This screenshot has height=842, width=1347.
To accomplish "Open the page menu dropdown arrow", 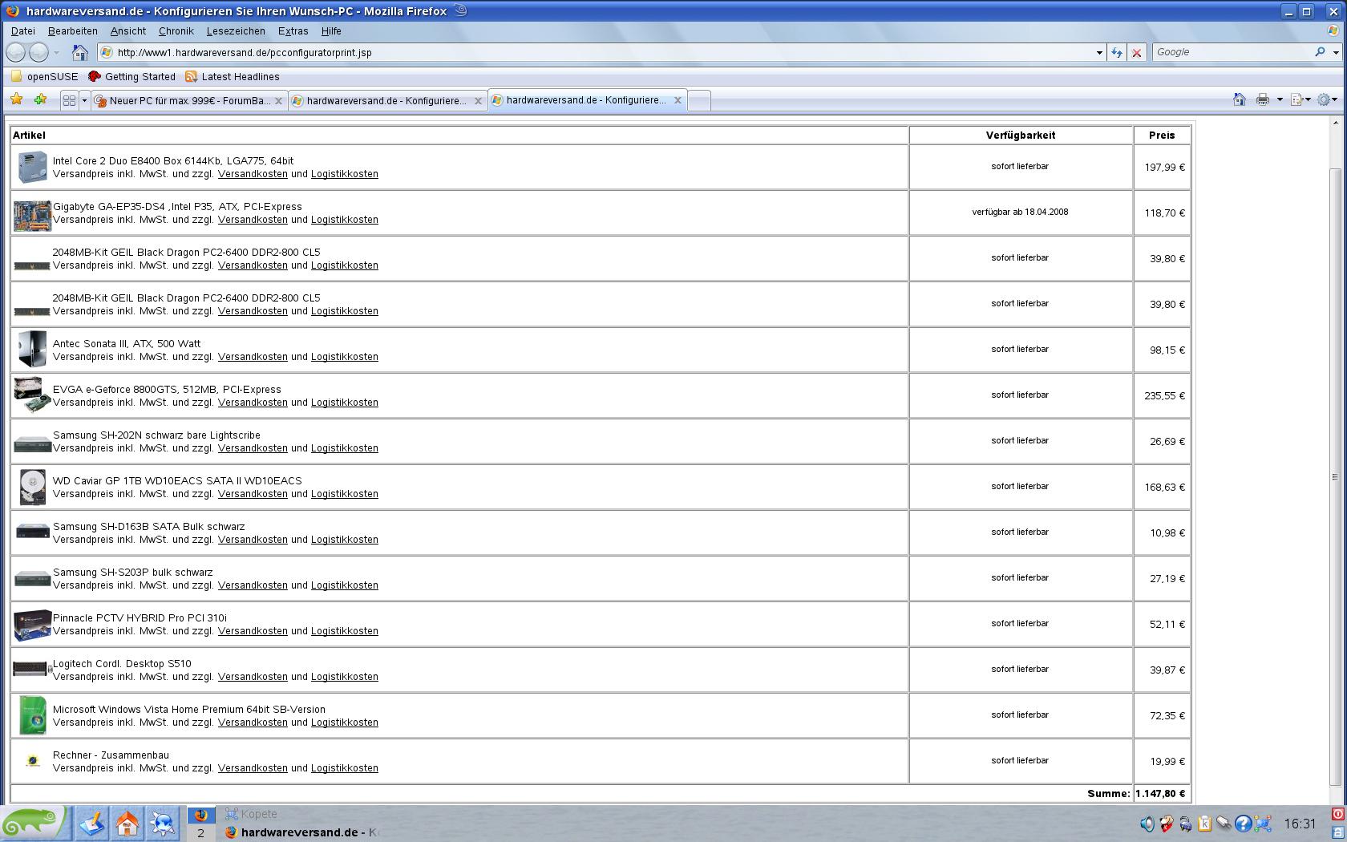I will pos(1308,99).
